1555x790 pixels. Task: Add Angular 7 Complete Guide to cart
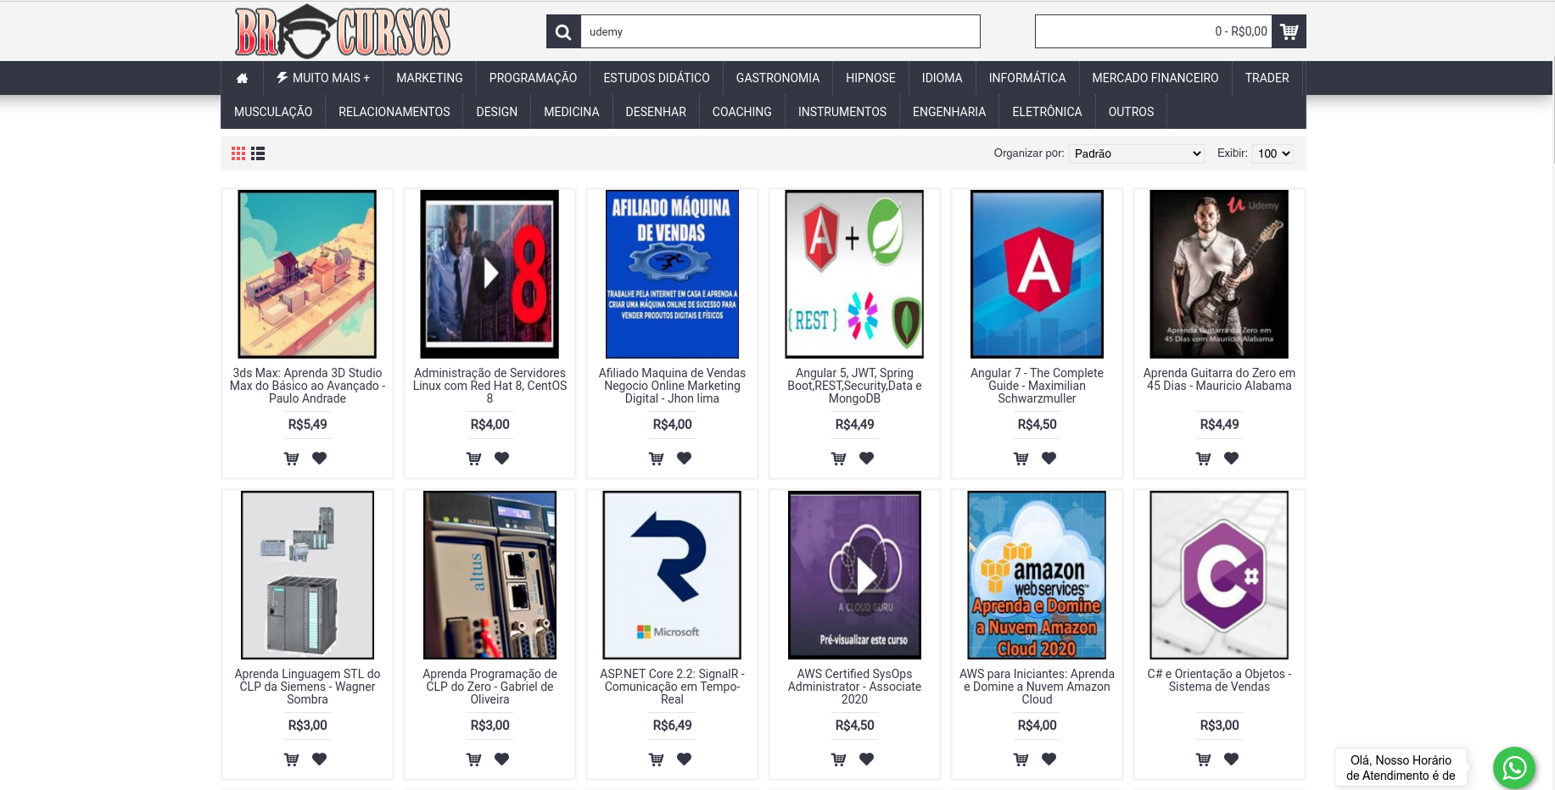click(x=1021, y=459)
